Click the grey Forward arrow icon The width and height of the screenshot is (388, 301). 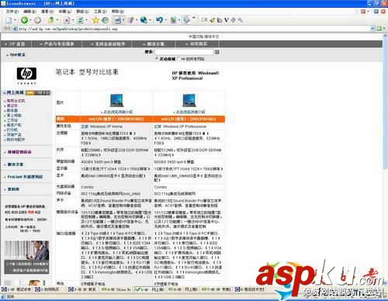click(x=38, y=20)
